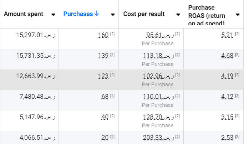
Task: Click footnote marker beside 113.18 cost
Action: 178,55
